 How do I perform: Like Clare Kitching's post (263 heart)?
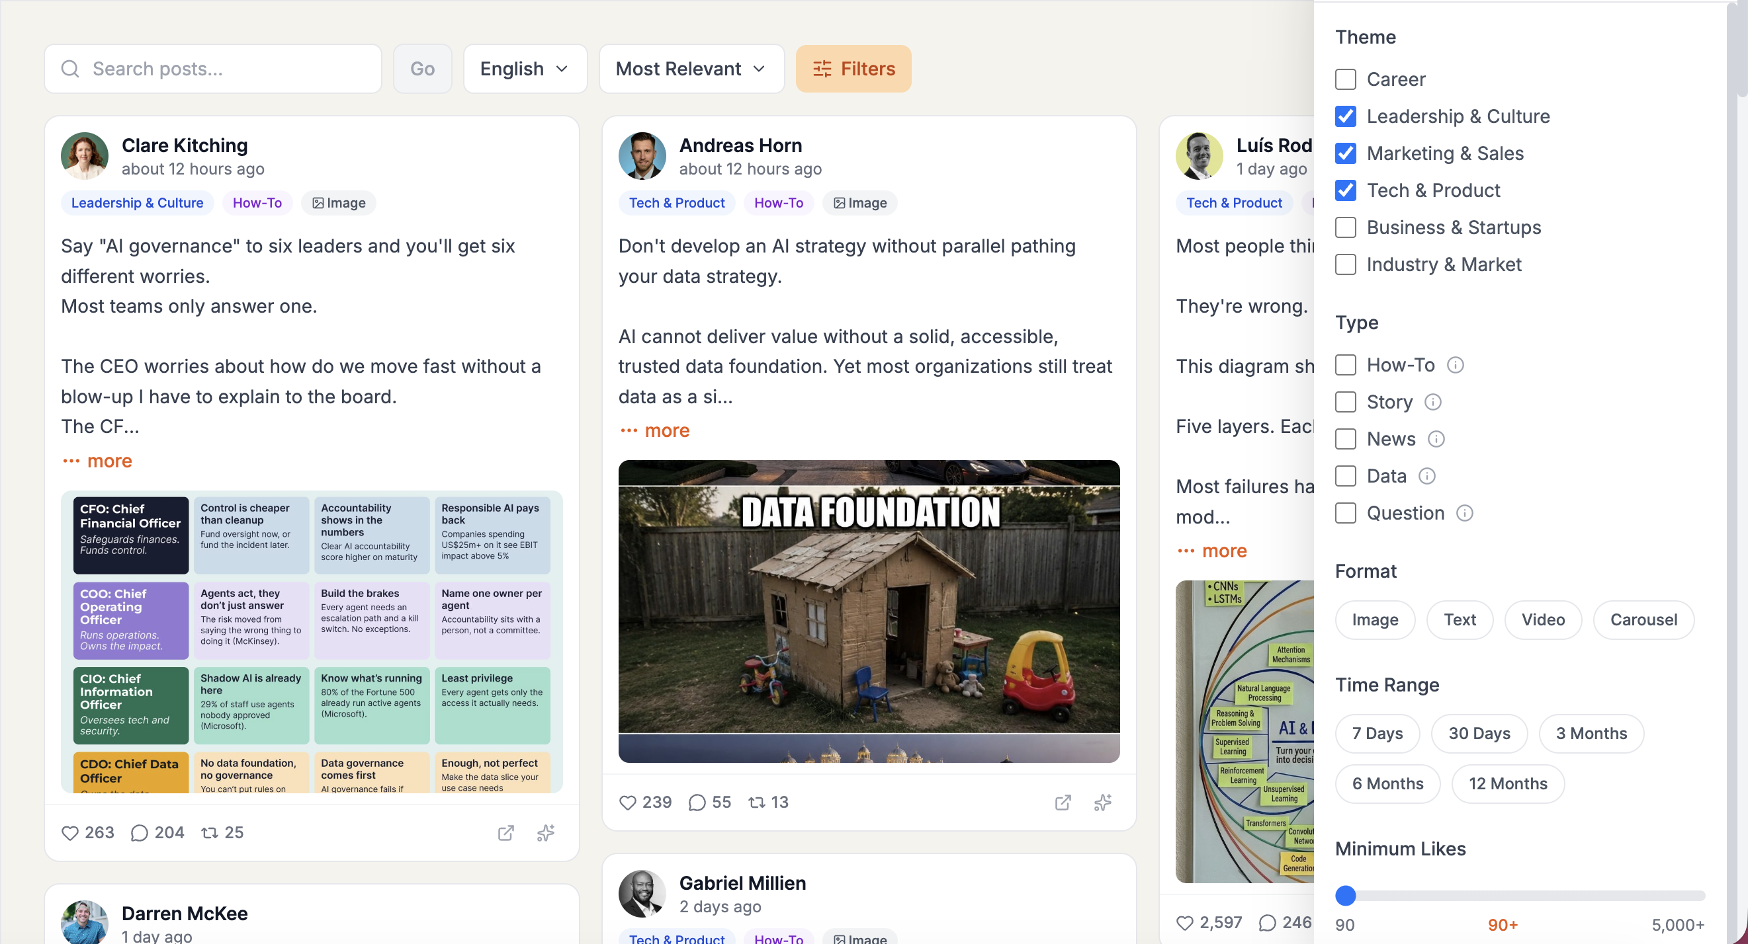(x=70, y=833)
